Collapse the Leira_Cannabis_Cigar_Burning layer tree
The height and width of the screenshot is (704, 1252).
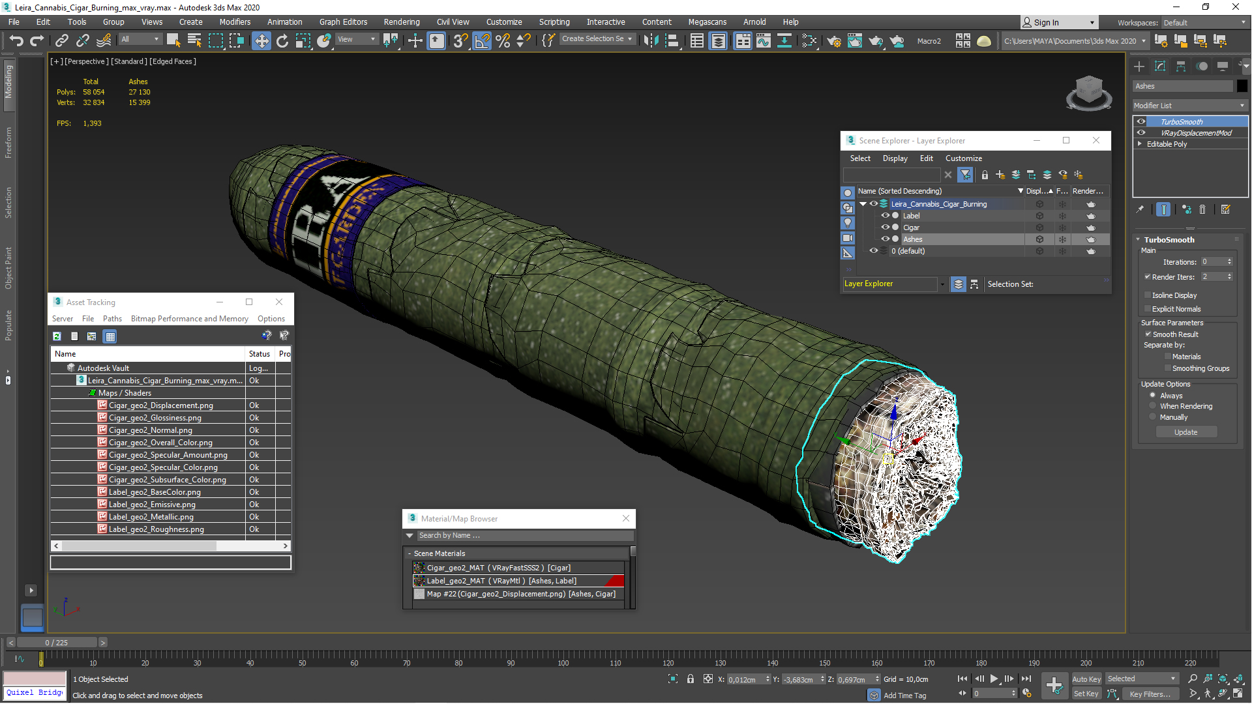tap(863, 204)
